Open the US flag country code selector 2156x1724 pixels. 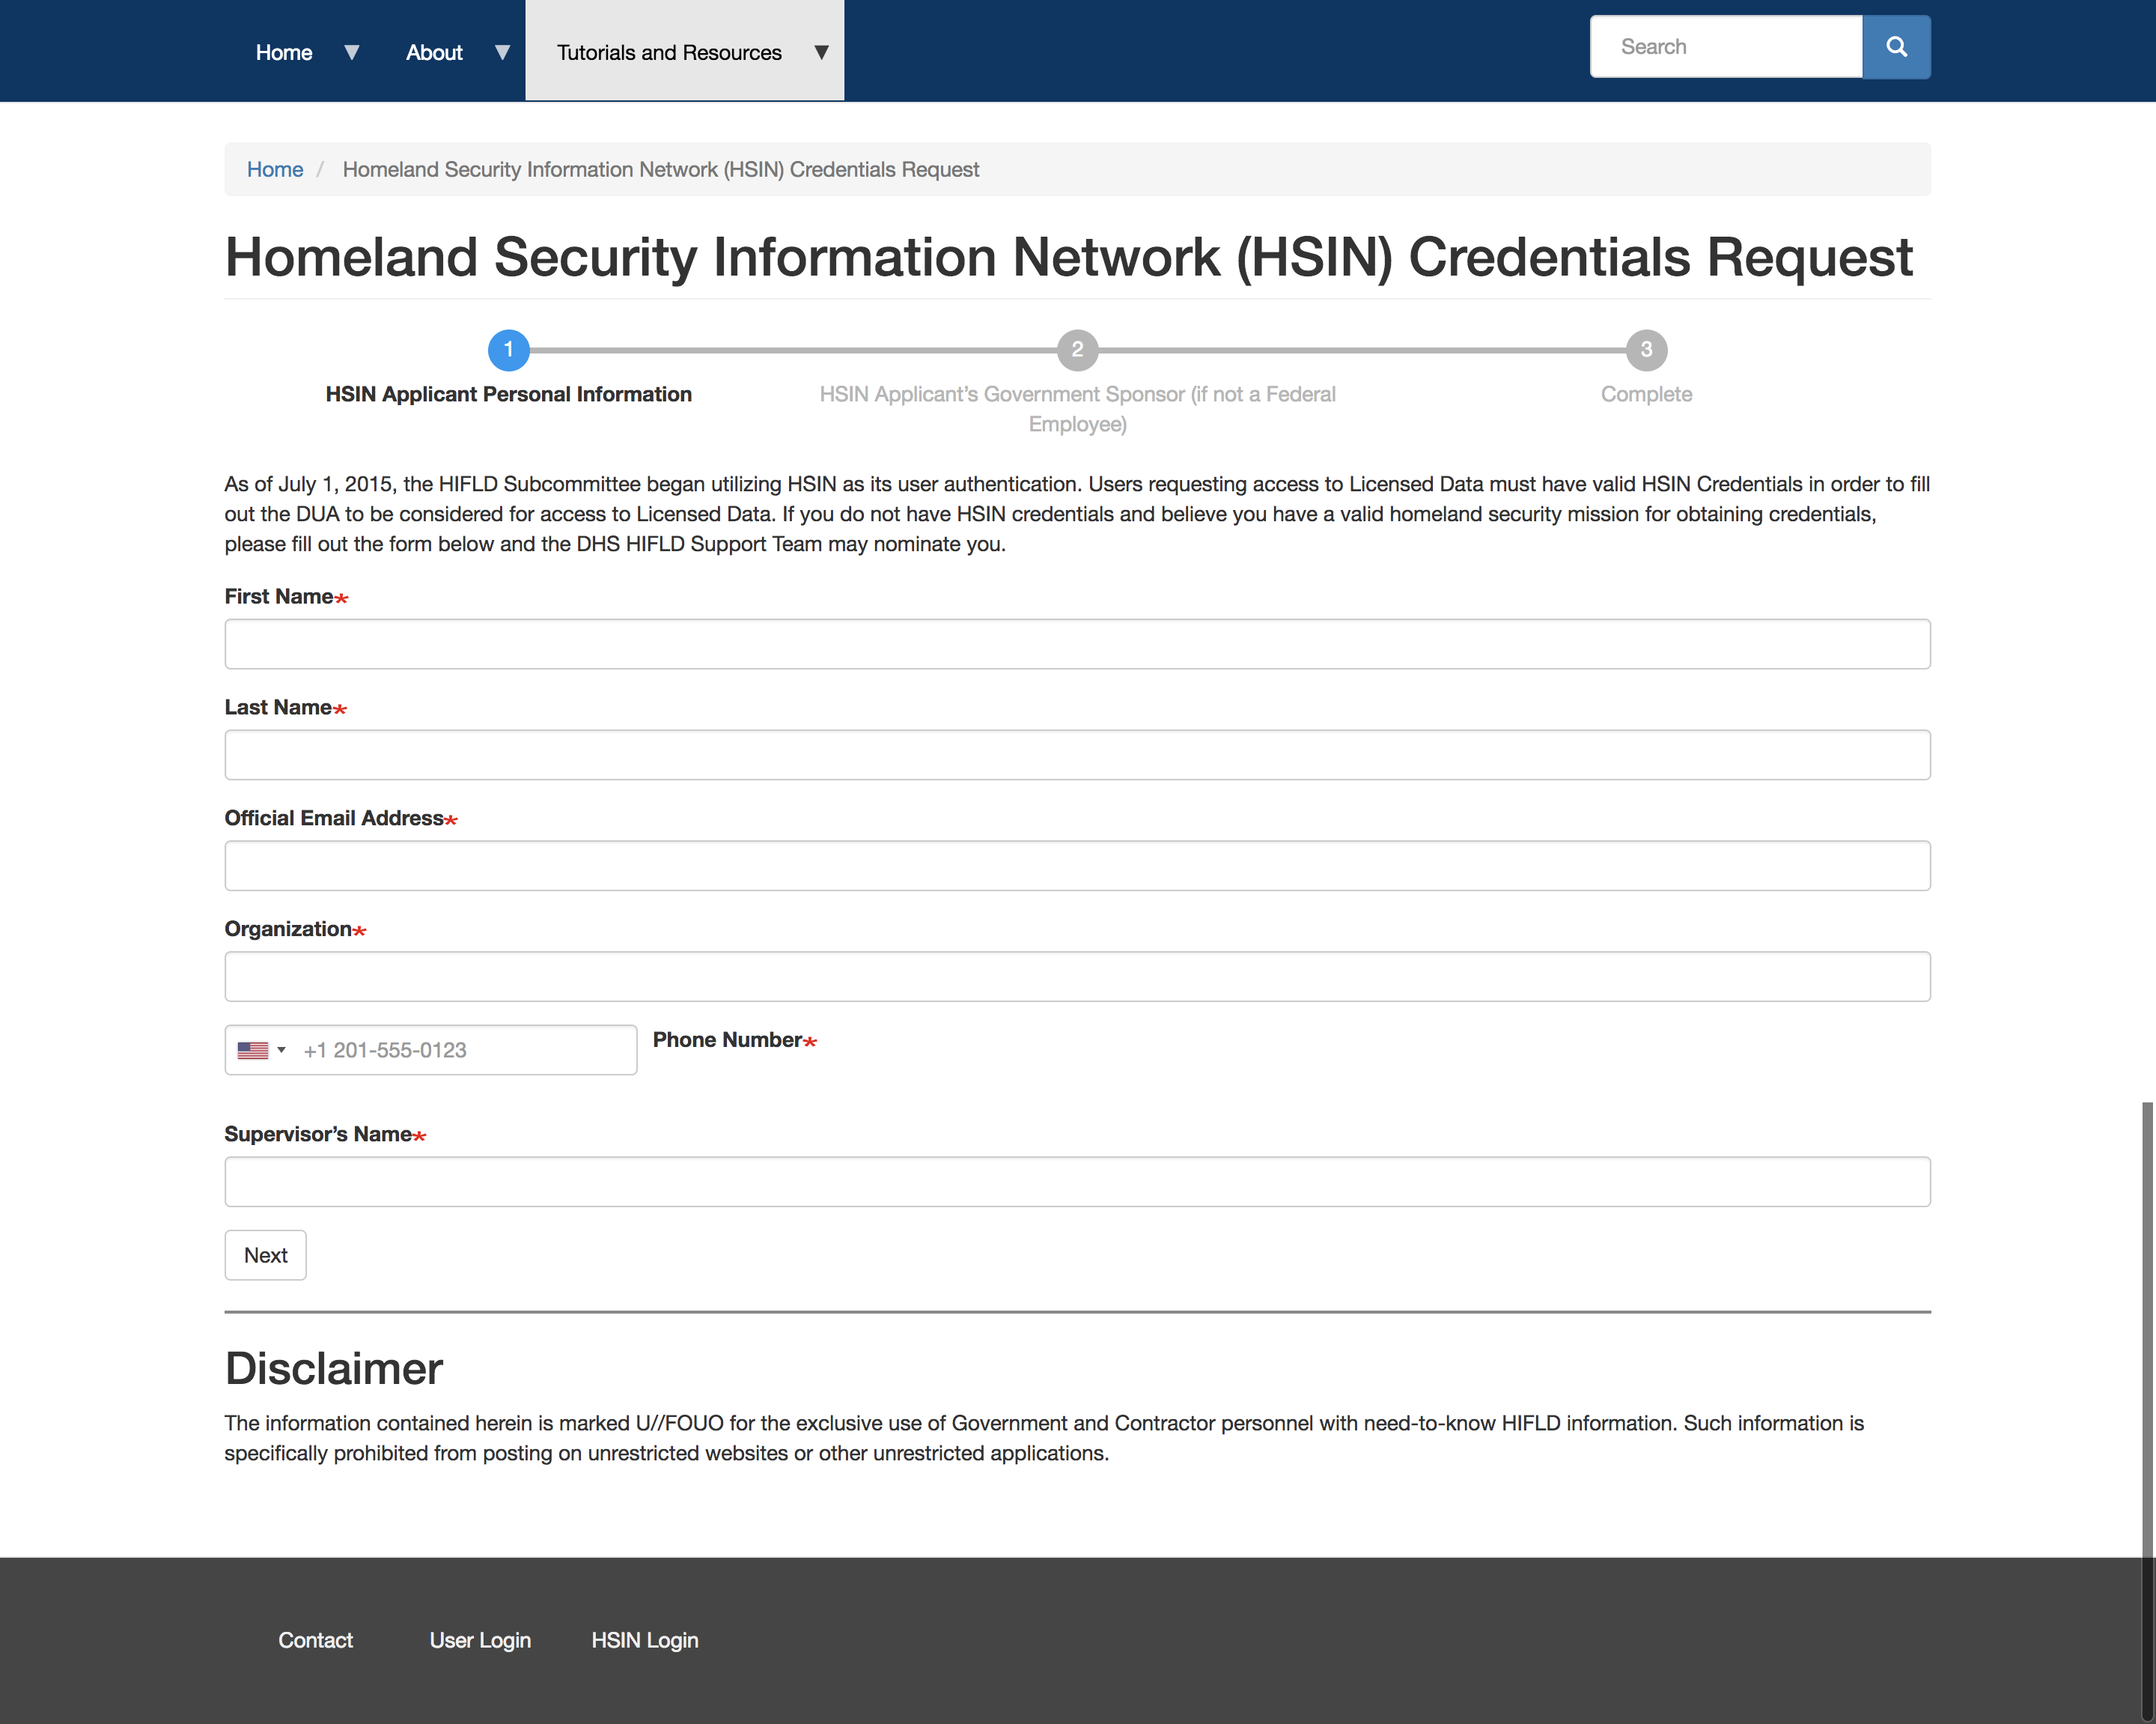click(x=262, y=1050)
